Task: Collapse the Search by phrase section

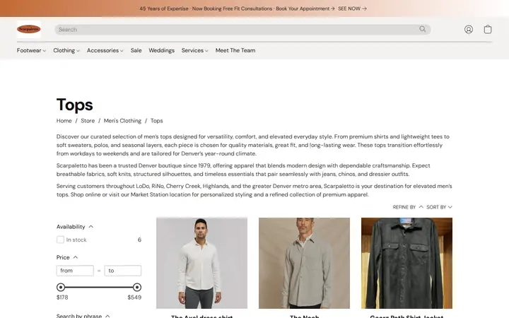Action: (x=83, y=315)
